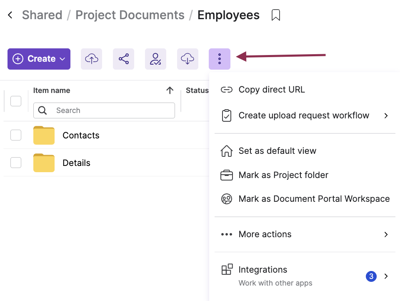
Task: Click the cloud download icon
Action: click(187, 59)
